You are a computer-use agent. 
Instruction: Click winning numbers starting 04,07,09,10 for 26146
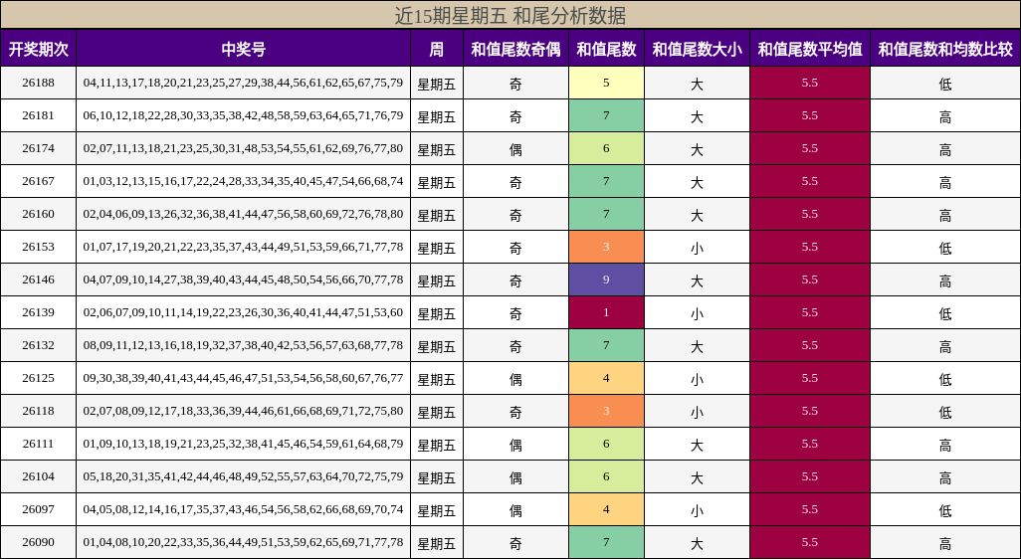[244, 279]
